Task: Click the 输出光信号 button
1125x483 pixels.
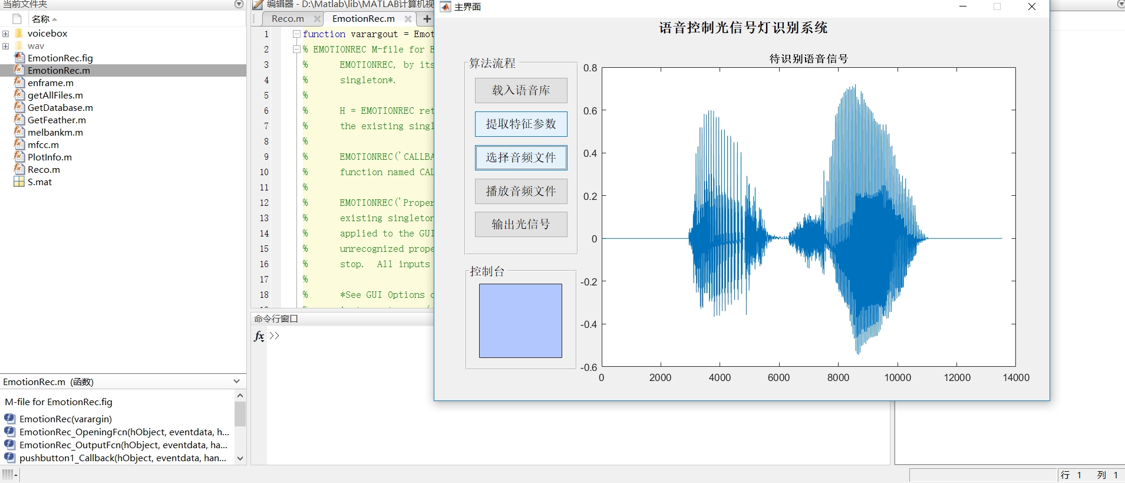Action: (x=521, y=224)
